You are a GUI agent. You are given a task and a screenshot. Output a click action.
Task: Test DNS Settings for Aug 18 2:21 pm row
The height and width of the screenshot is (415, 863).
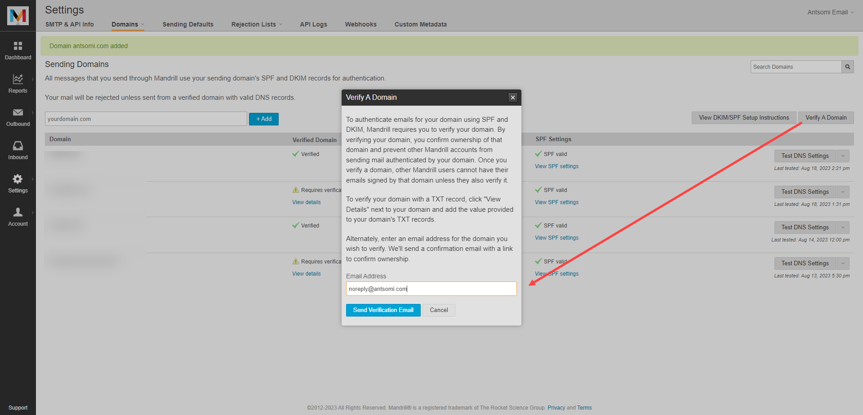[x=805, y=156]
